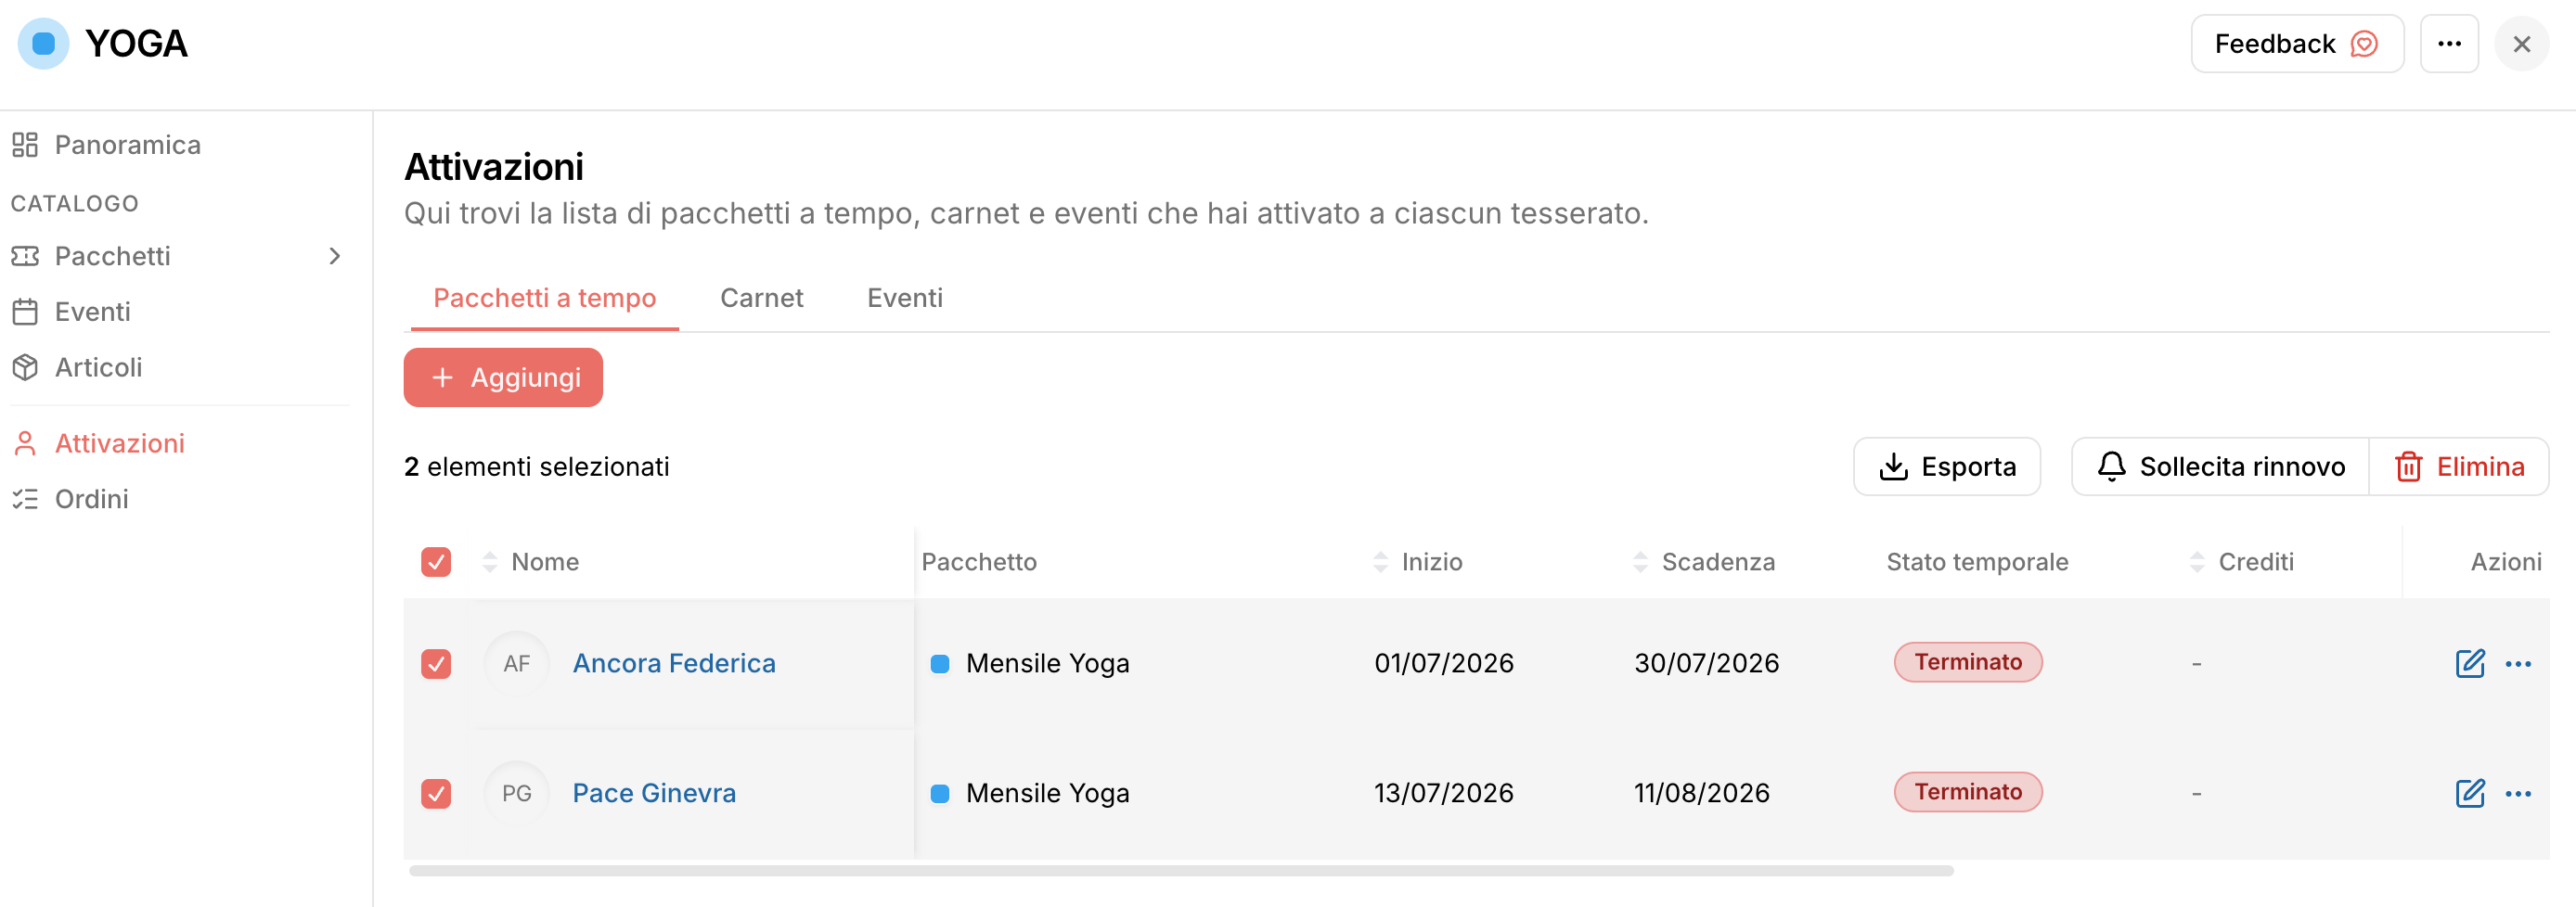Click the Articoli box icon in sidebar
Viewport: 2576px width, 907px height.
click(25, 367)
